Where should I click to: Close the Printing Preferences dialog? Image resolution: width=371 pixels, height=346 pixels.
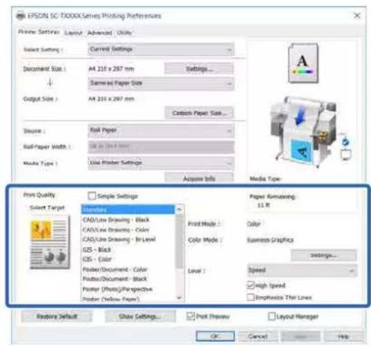tap(357, 16)
